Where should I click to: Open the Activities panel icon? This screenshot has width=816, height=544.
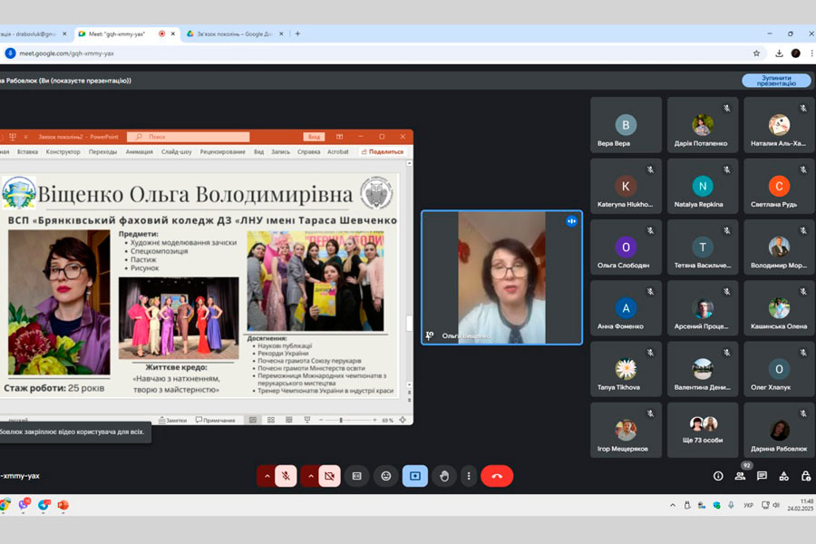[783, 476]
